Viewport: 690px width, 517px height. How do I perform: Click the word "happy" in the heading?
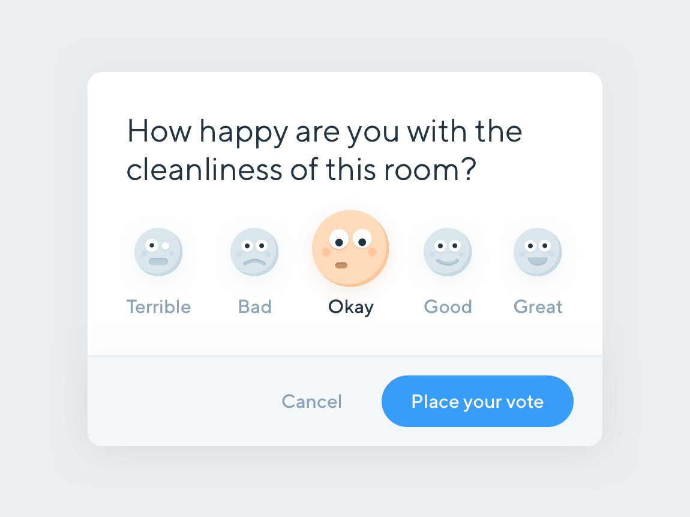(244, 132)
